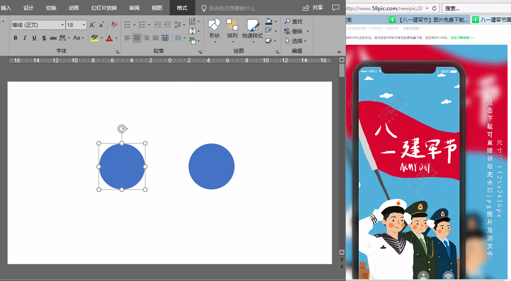Switch to the 插入 tab
This screenshot has width=511, height=281.
[6, 8]
